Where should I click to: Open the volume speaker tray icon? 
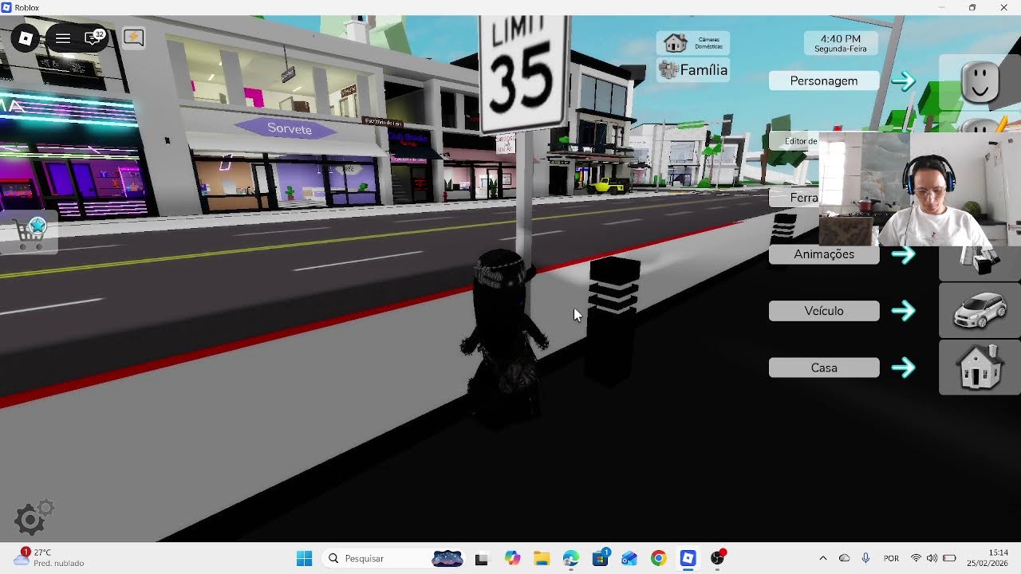pyautogui.click(x=932, y=558)
